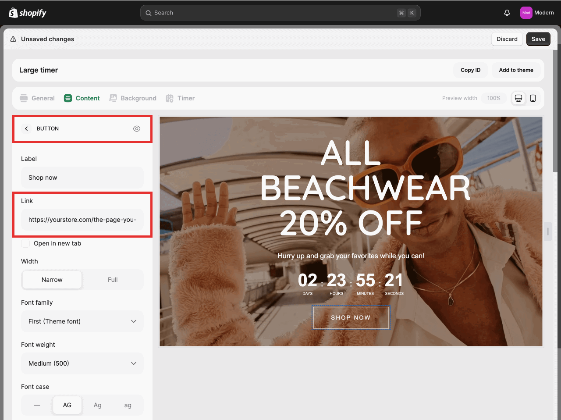Open the notifications bell
This screenshot has width=561, height=420.
[x=507, y=13]
